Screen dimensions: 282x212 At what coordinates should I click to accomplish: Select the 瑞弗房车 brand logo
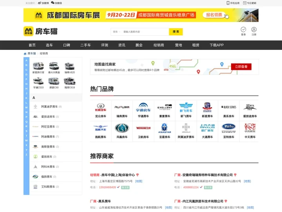(x=122, y=107)
